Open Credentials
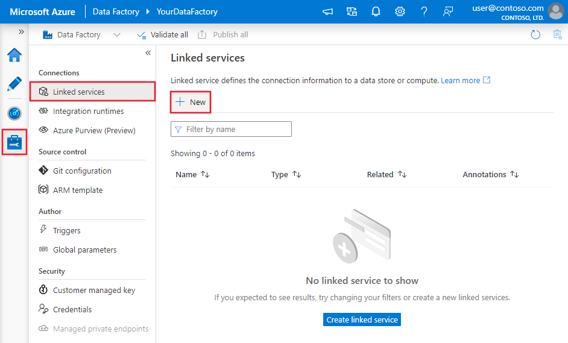Image resolution: width=568 pixels, height=343 pixels. (72, 310)
